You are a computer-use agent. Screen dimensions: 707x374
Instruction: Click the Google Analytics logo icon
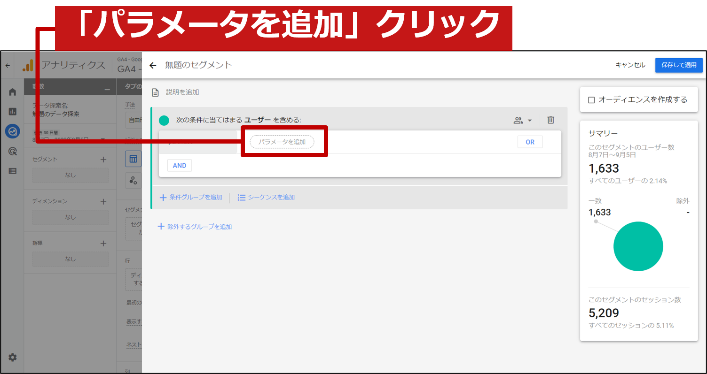pyautogui.click(x=28, y=65)
